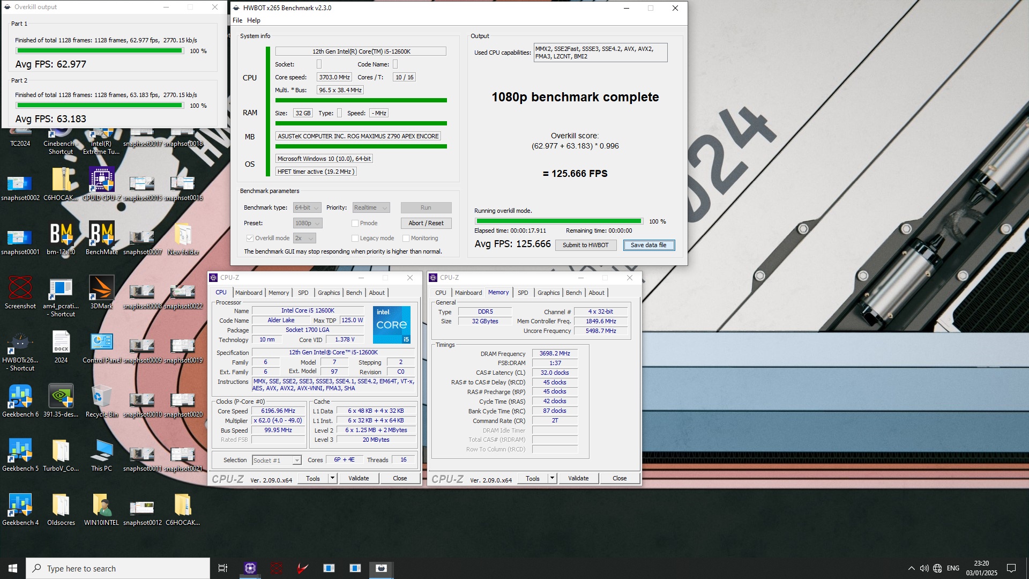This screenshot has width=1029, height=579.
Task: Open the am4_pcrati Shortcut icon
Action: point(61,296)
